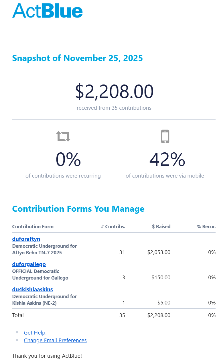This screenshot has height=360, width=219.
Task: Click the 42% mobile contributions figure
Action: 167,160
